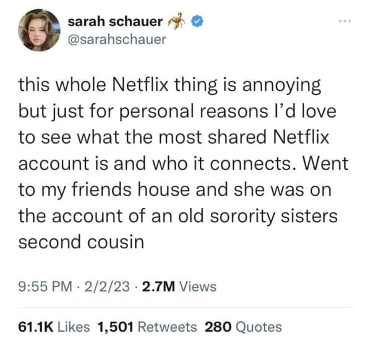Open the 9:55 PM timestamp
Screen dimensions: 371x346
[x=45, y=286]
